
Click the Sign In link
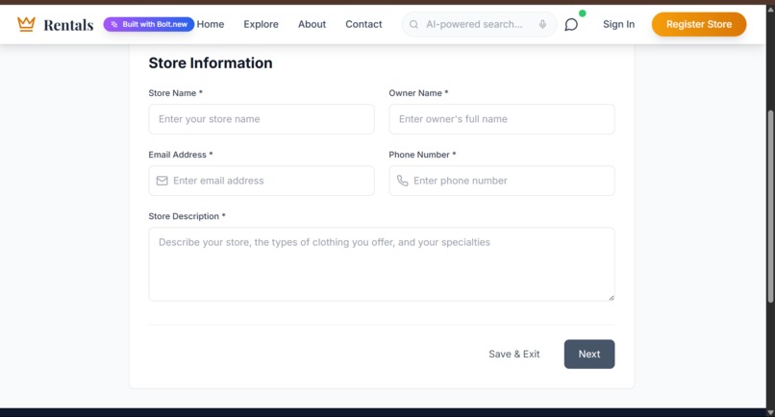[x=619, y=24]
